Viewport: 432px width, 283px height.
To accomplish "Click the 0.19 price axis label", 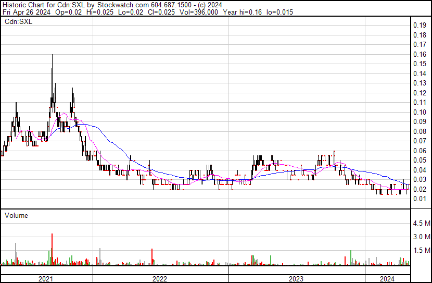I will pyautogui.click(x=420, y=26).
